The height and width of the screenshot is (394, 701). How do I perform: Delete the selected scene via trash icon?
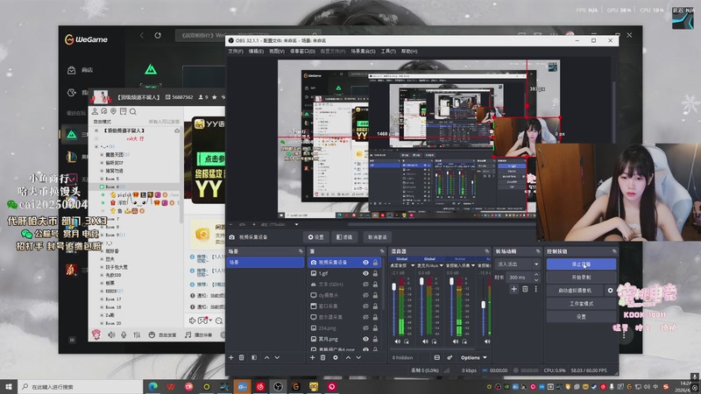(x=242, y=357)
